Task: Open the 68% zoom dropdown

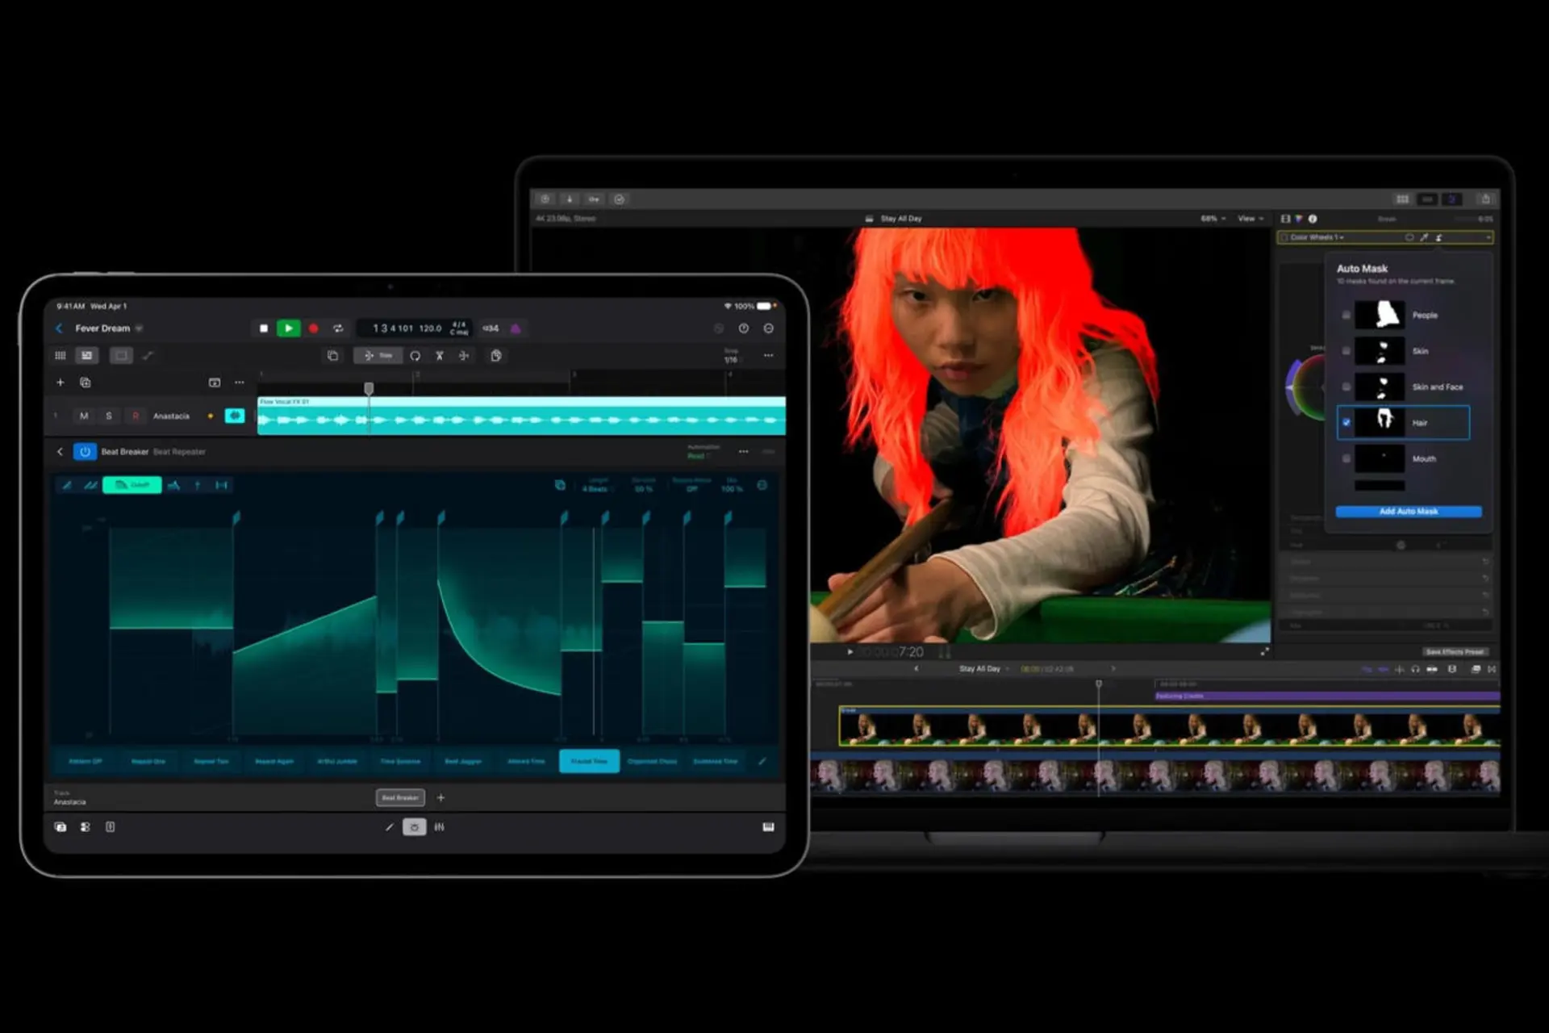Action: click(x=1213, y=219)
